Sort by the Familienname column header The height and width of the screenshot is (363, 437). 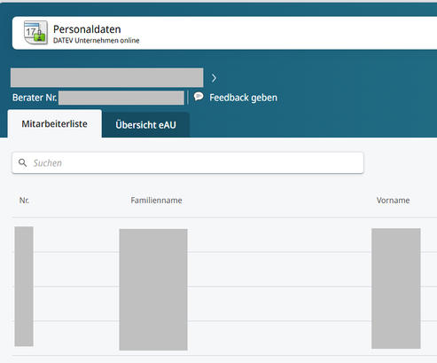click(x=156, y=201)
